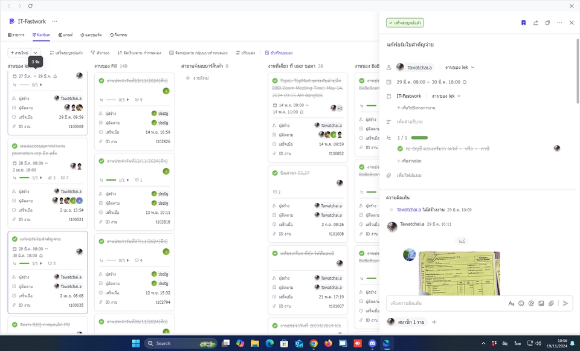Open Google Chrome from the taskbar
Screen dimensions: 580x351
click(314, 344)
